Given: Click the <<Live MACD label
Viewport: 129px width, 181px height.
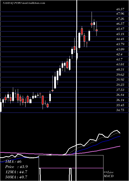Looking at the screenshot, I should click(x=109, y=174).
